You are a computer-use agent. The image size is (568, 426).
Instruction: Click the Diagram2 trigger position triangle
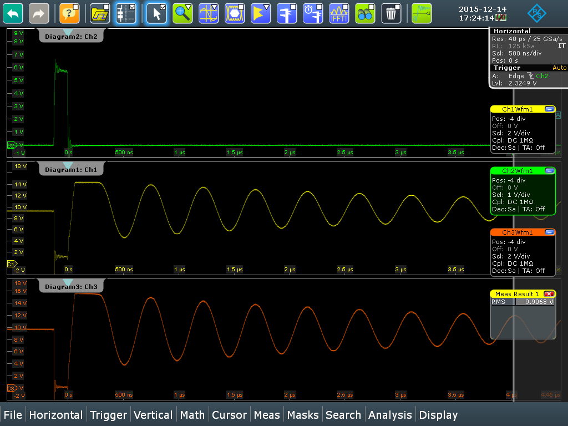(x=68, y=32)
